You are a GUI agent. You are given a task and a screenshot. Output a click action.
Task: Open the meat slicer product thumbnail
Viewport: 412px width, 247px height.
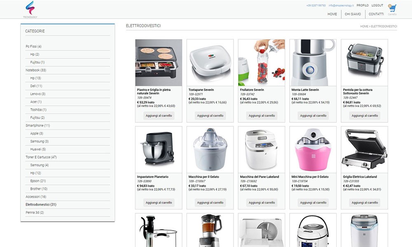262,230
